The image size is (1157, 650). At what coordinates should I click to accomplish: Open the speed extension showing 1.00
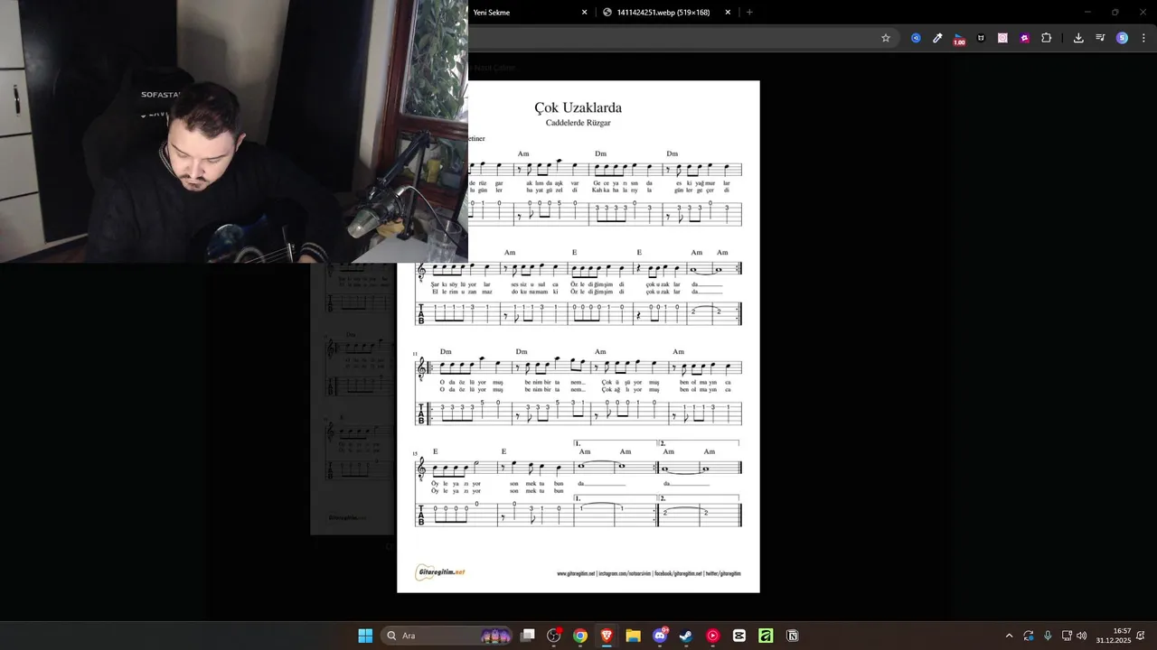pos(959,39)
